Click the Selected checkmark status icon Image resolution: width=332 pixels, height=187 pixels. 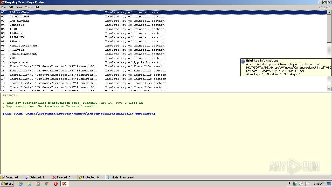point(27,177)
